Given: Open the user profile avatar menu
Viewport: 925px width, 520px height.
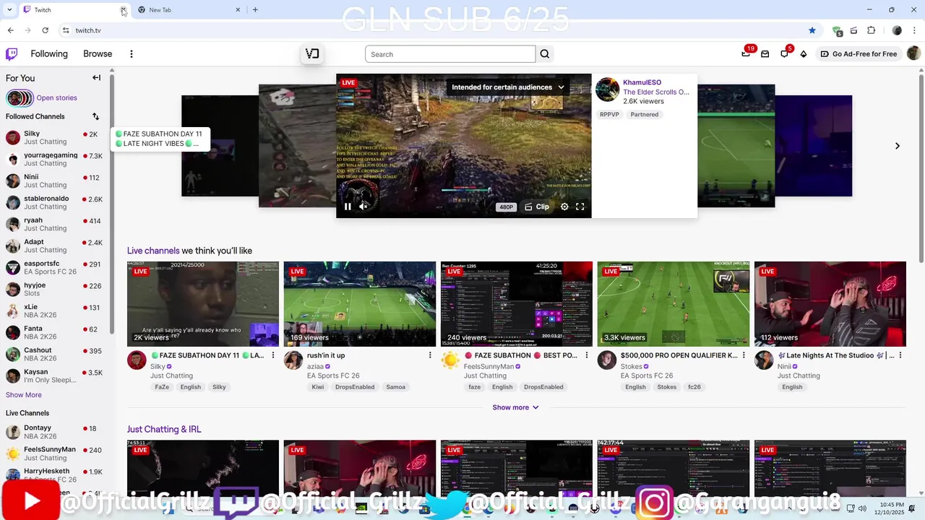Looking at the screenshot, I should (x=913, y=54).
